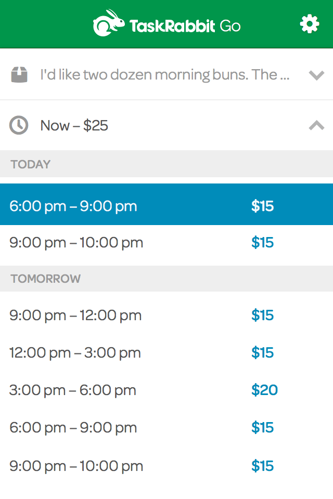Click the Now – $25 header
This screenshot has width=333, height=499.
74,125
